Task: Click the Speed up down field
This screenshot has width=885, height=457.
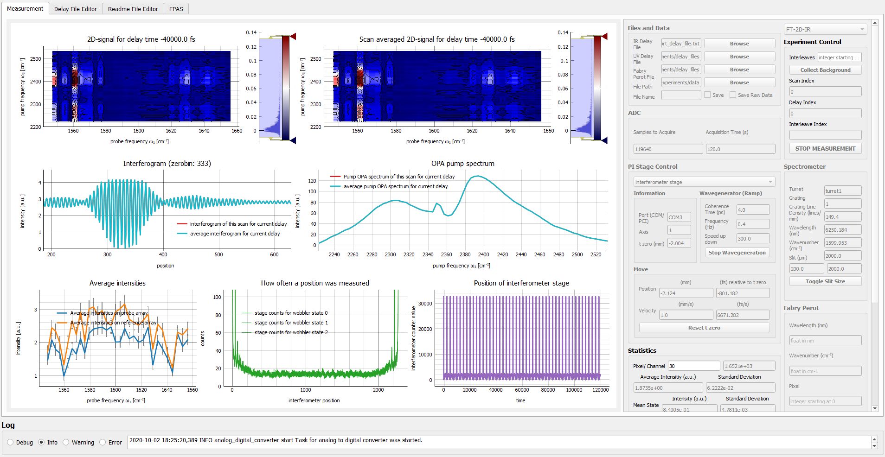Action: pyautogui.click(x=753, y=238)
